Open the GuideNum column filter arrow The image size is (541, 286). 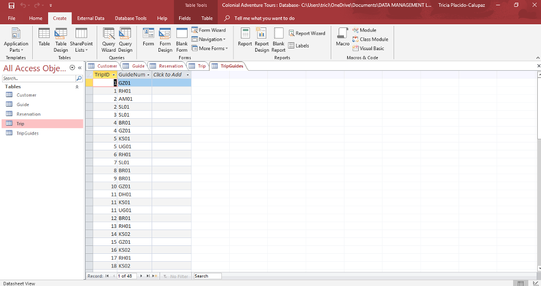click(x=148, y=75)
